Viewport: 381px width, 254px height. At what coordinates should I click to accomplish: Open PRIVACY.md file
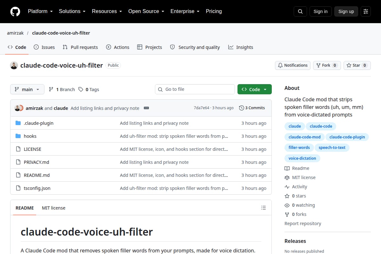pos(37,162)
